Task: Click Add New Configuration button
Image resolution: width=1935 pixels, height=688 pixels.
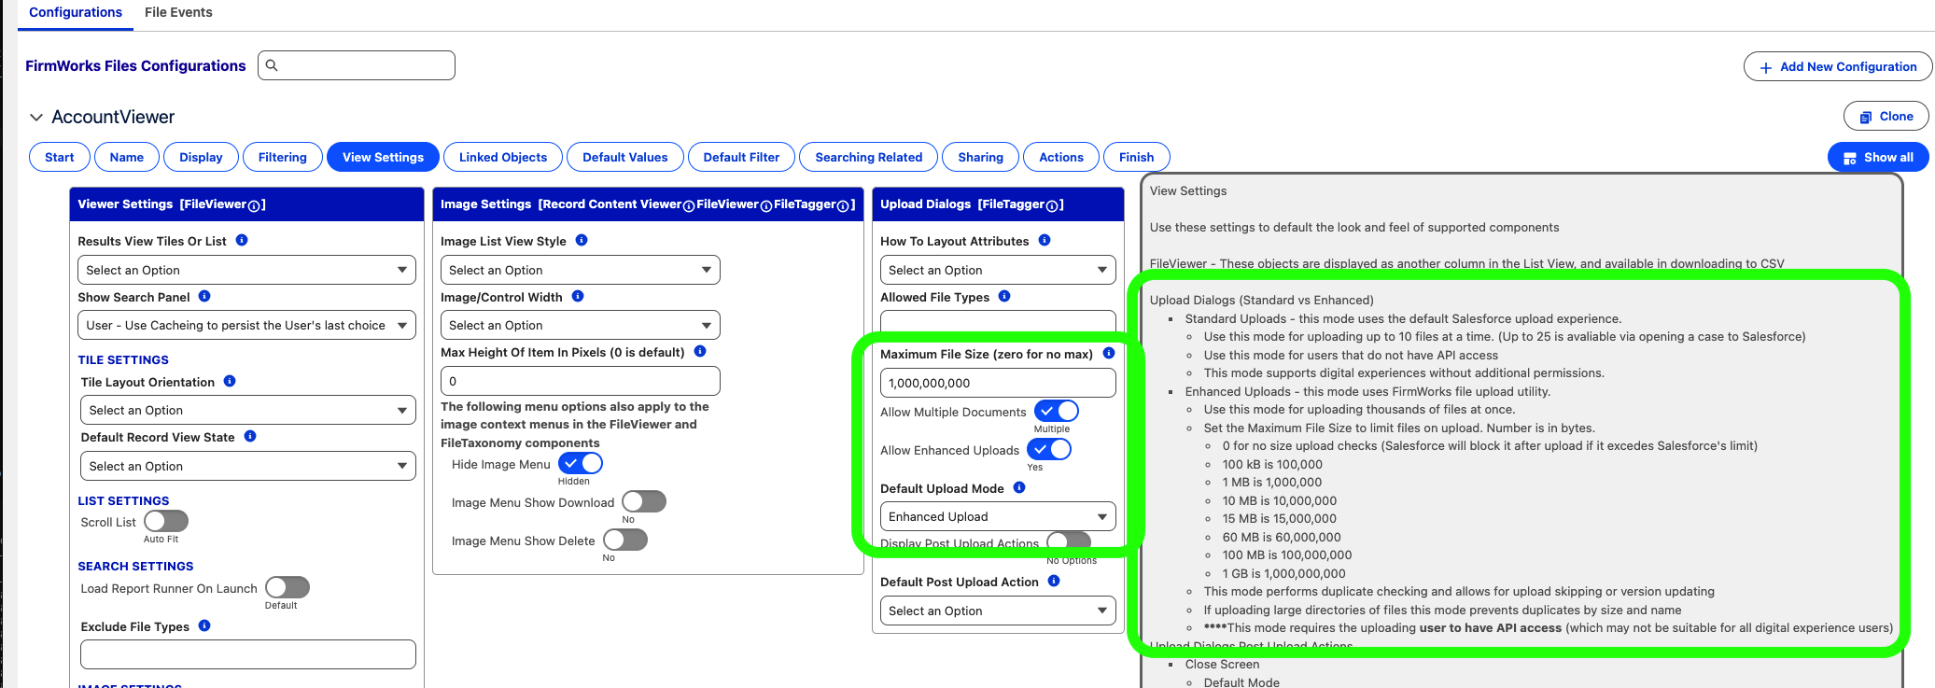Action: pyautogui.click(x=1838, y=66)
